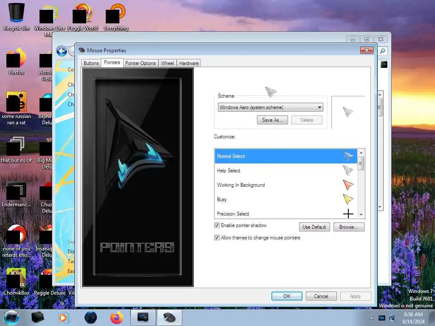435x326 pixels.
Task: Switch to the Buttons tab
Action: 91,63
